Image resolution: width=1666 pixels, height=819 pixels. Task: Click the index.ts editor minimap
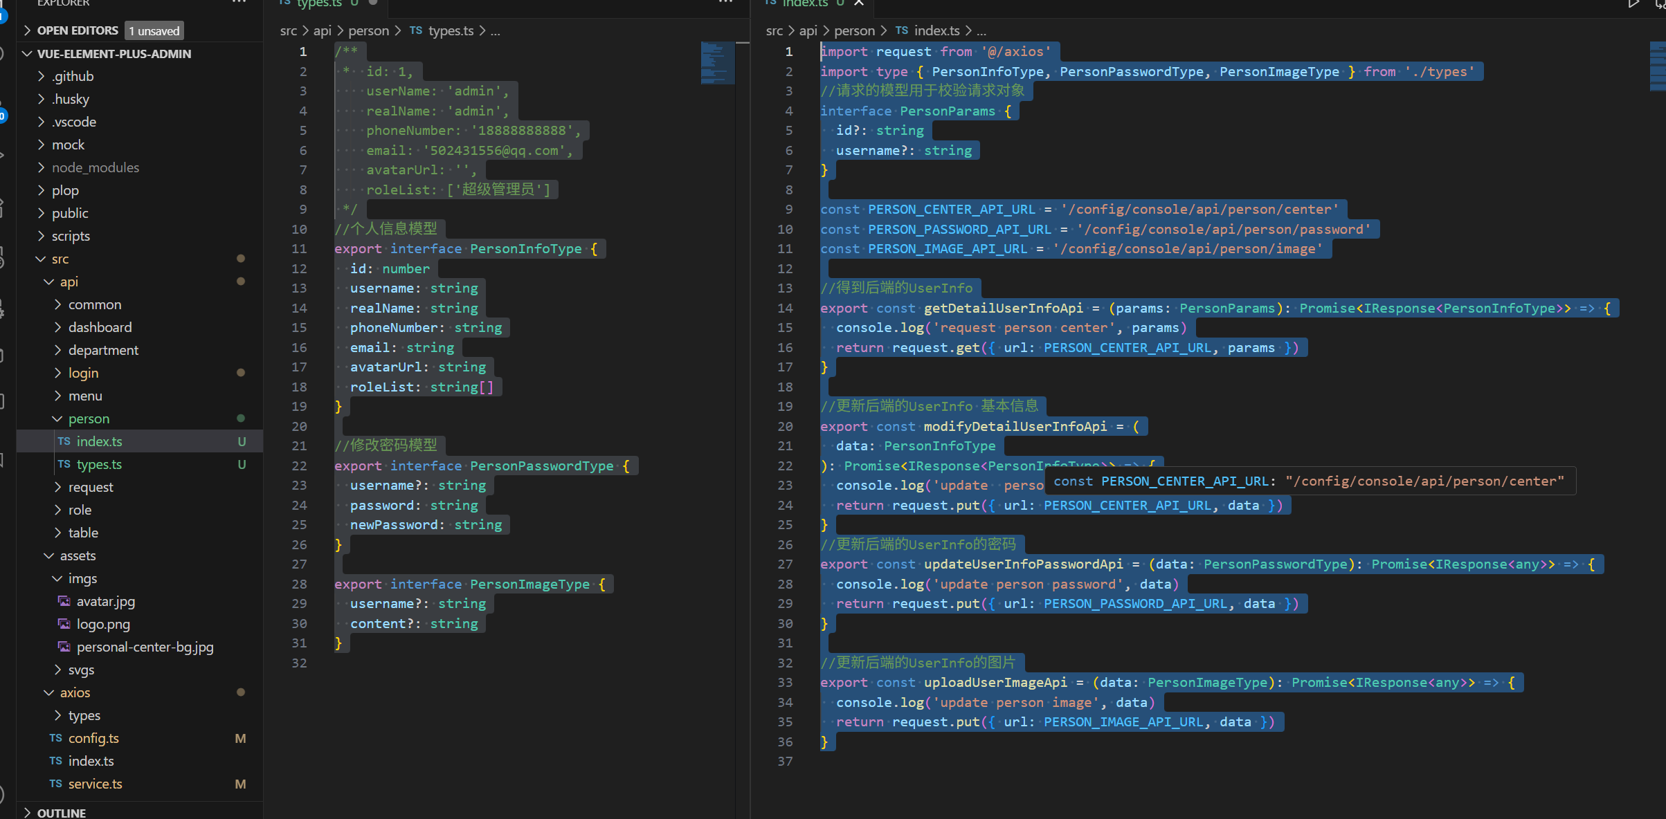[1658, 66]
